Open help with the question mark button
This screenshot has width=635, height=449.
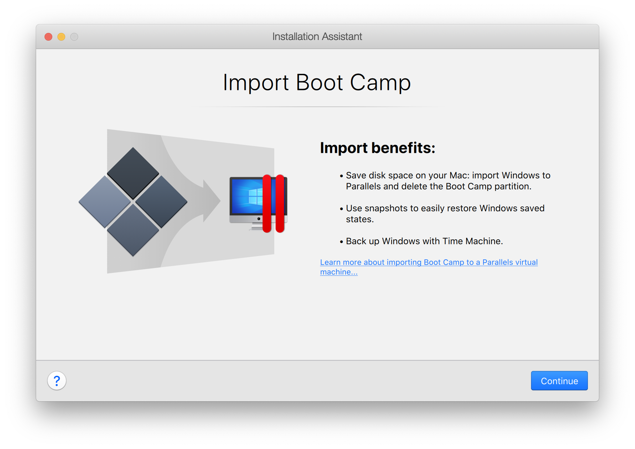tap(57, 381)
